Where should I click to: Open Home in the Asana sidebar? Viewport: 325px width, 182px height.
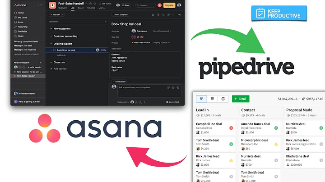pyautogui.click(x=19, y=13)
